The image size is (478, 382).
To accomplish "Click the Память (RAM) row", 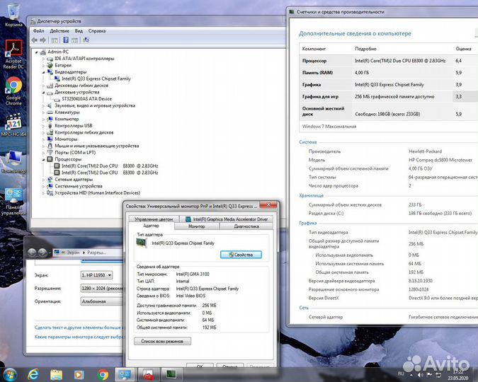I will 387,72.
